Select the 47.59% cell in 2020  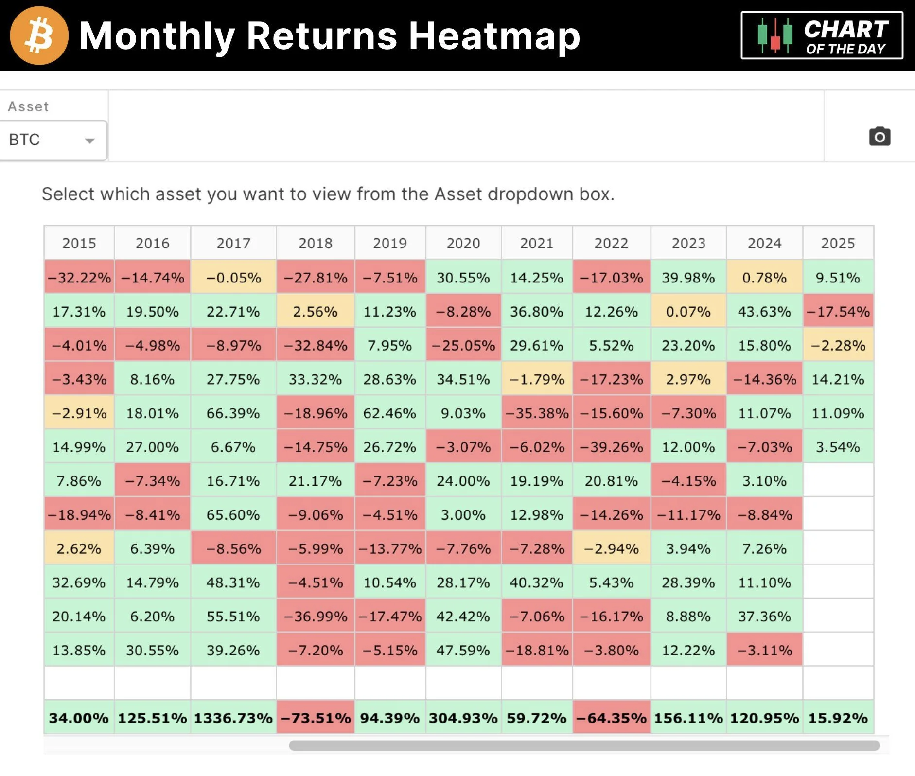point(463,650)
